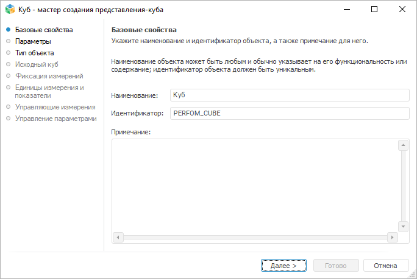Image resolution: width=417 pixels, height=279 pixels.
Task: Click the Идентификатор field with PERFOM_CUBE
Action: 288,113
